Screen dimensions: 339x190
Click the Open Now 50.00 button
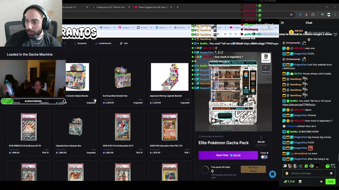(x=228, y=155)
